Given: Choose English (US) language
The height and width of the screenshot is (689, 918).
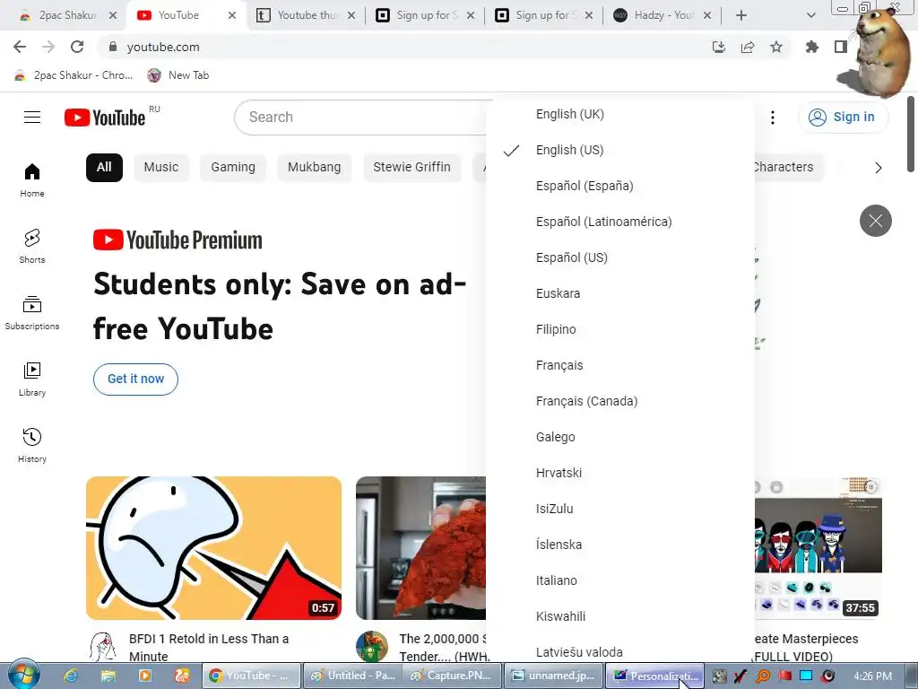Looking at the screenshot, I should click(x=620, y=150).
